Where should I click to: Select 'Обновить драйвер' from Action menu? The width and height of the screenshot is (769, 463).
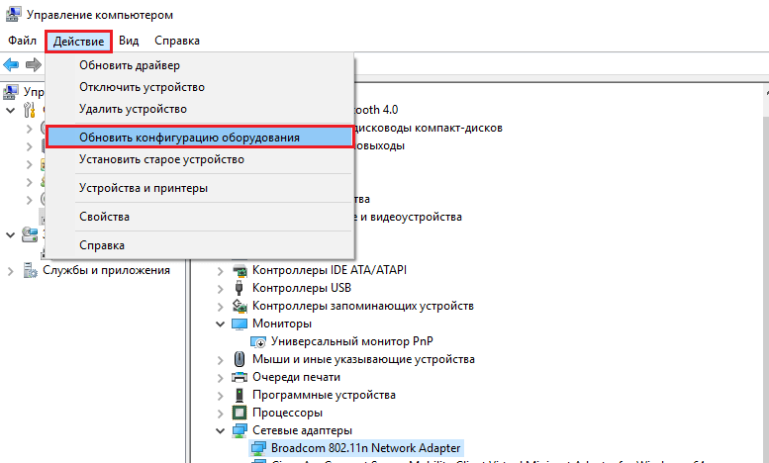click(x=130, y=65)
